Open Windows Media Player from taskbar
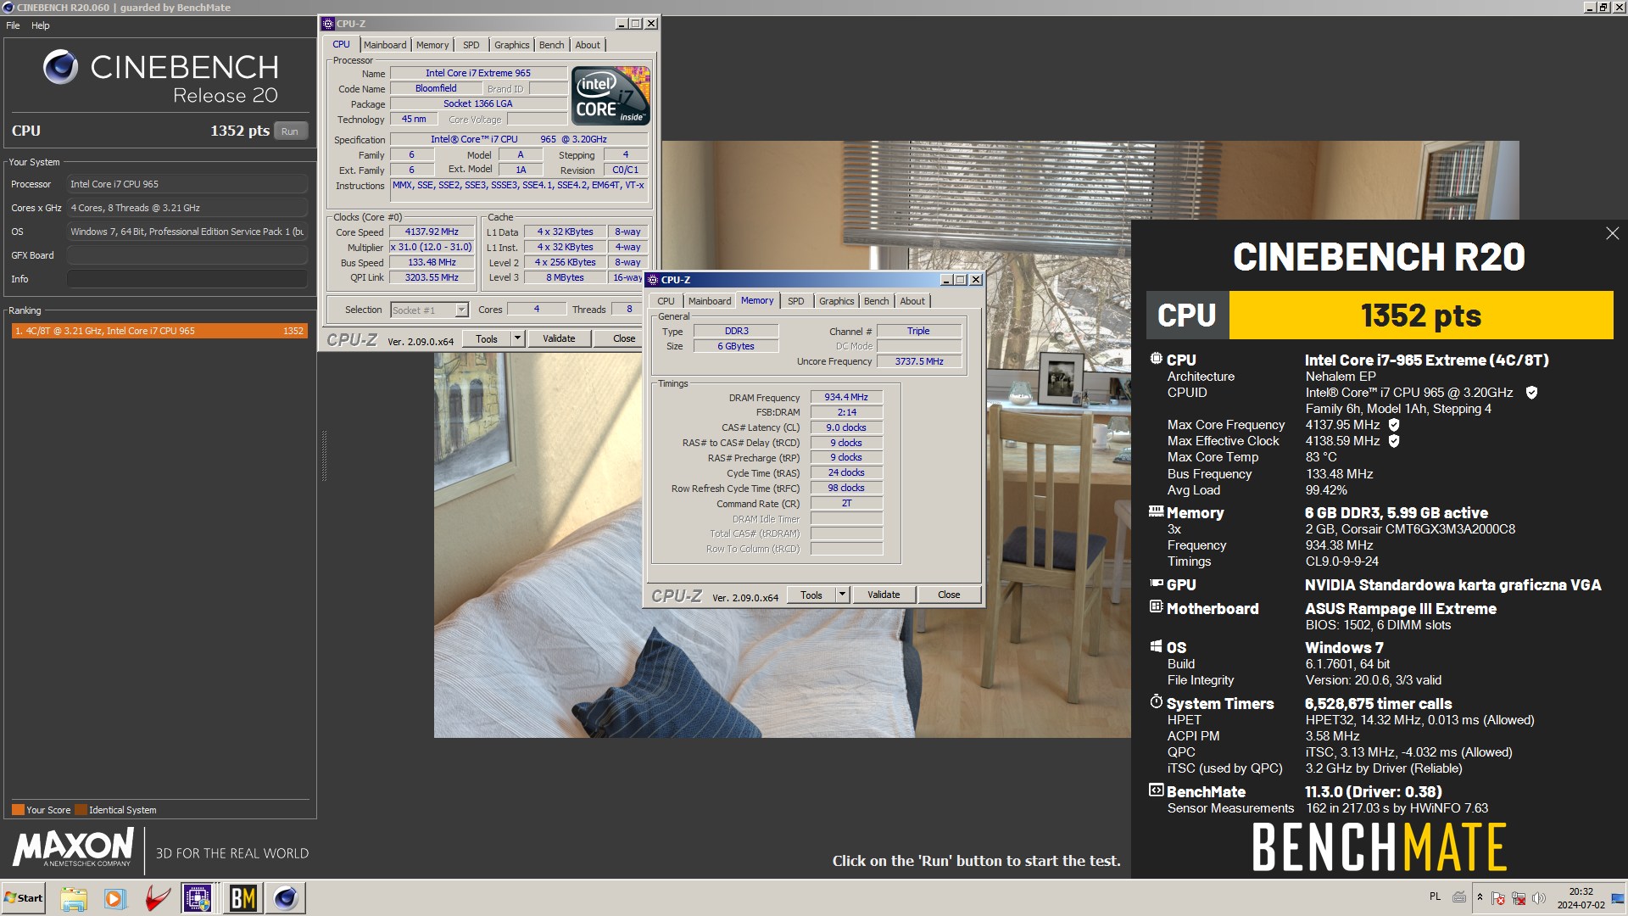1628x916 pixels. (115, 898)
